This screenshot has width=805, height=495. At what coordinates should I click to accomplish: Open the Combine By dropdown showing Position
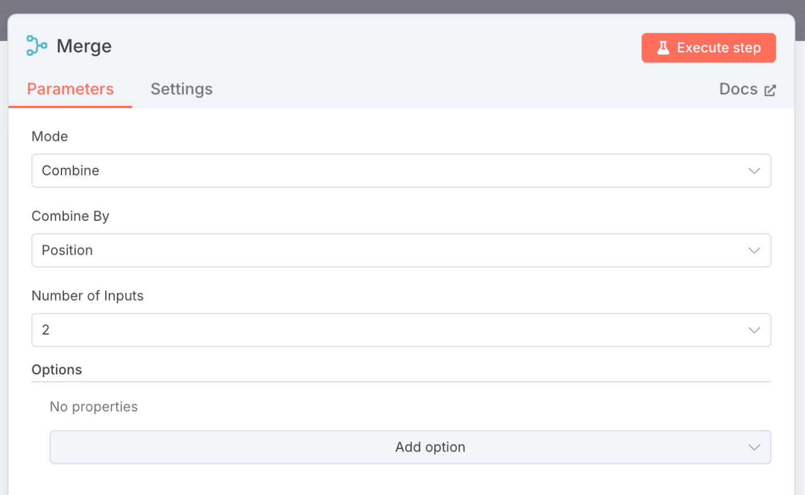click(401, 251)
